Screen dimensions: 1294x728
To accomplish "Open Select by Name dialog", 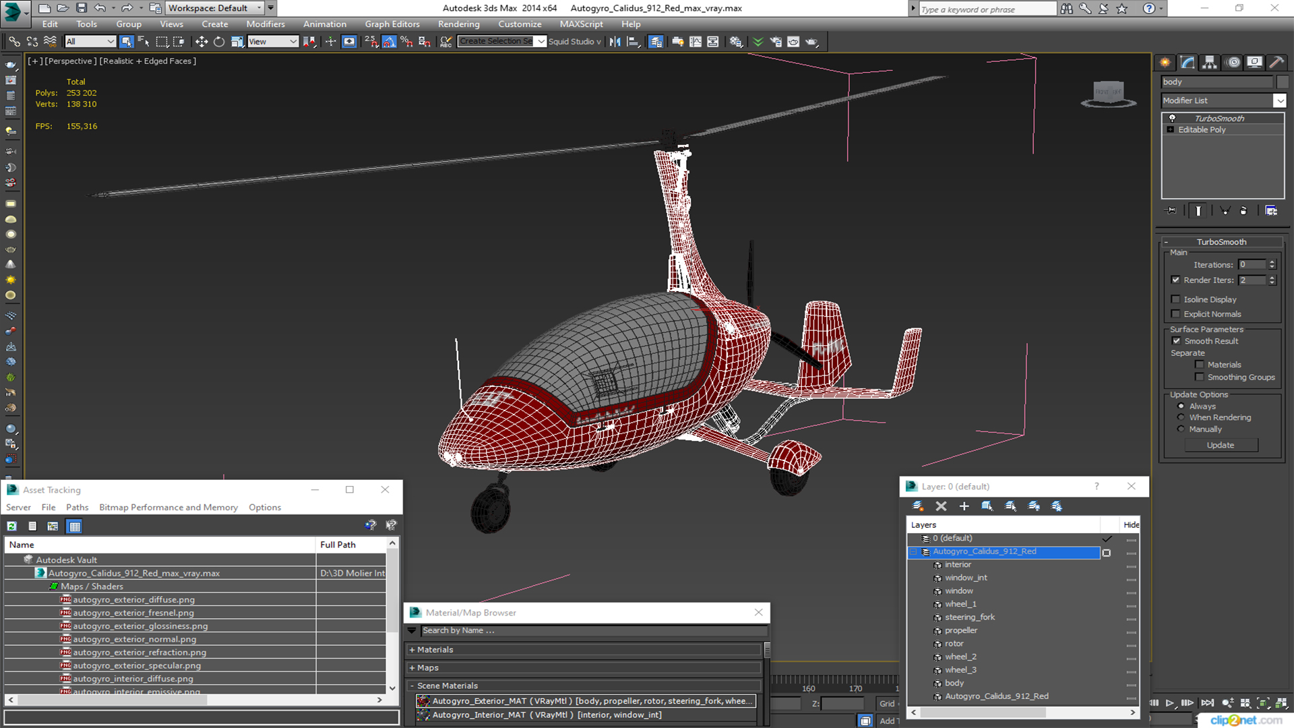I will [144, 42].
